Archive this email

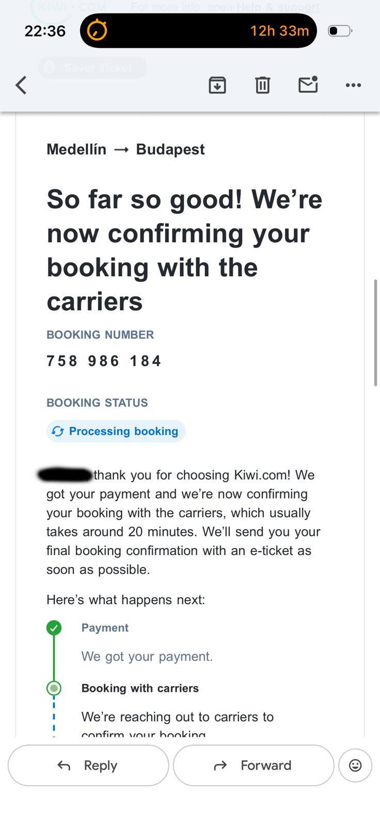[x=217, y=85]
